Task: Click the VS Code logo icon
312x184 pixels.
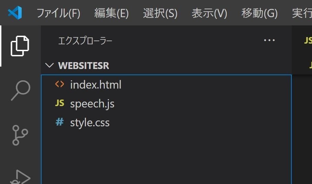Action: point(15,13)
